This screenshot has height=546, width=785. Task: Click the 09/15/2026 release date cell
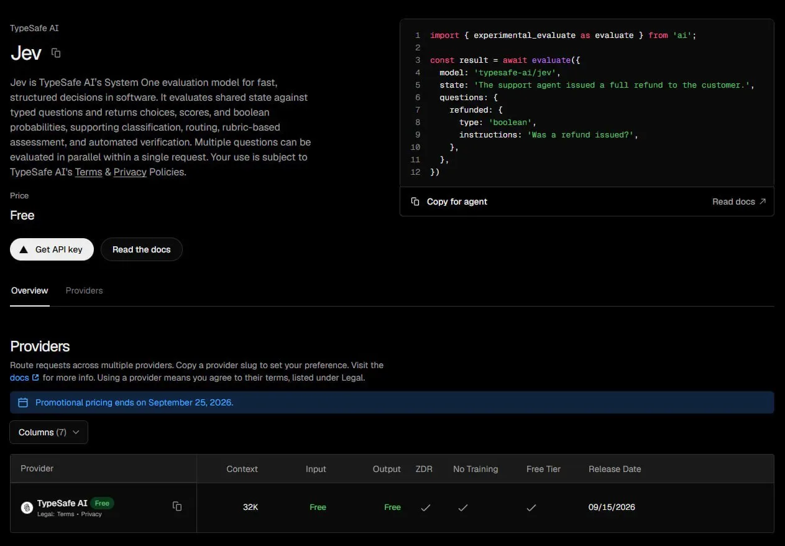click(612, 507)
